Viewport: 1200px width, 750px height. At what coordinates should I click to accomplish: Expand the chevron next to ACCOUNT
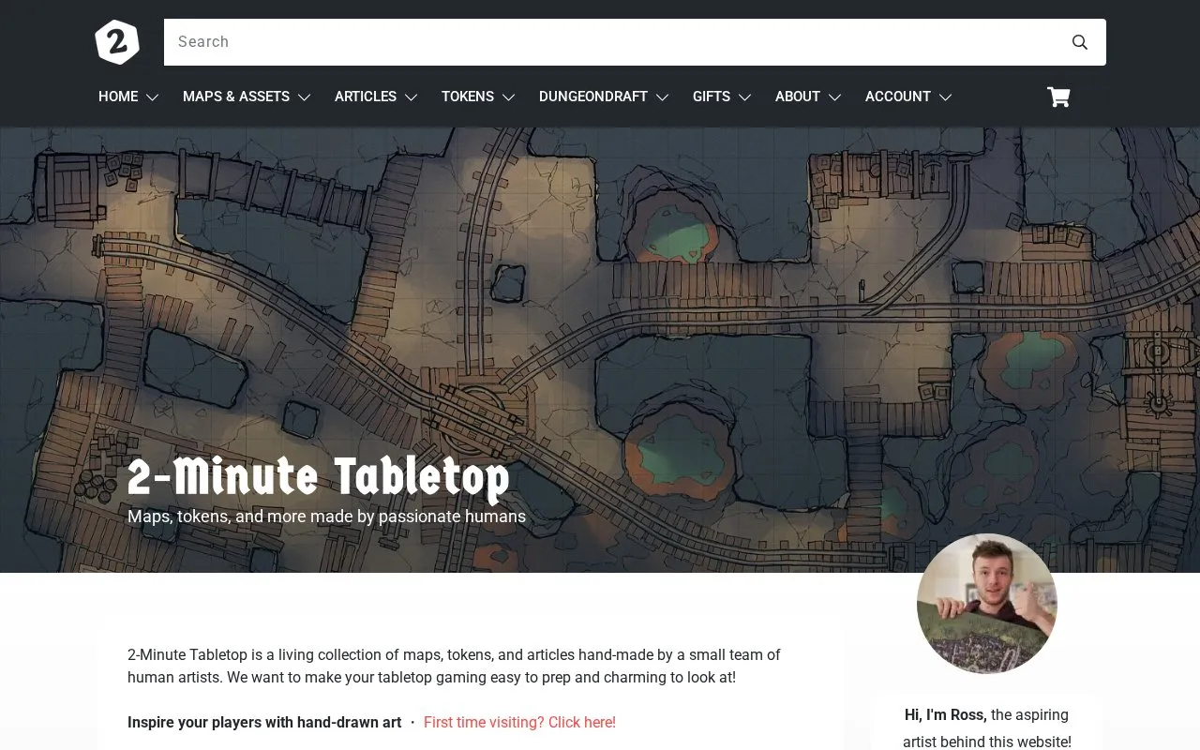pos(945,97)
